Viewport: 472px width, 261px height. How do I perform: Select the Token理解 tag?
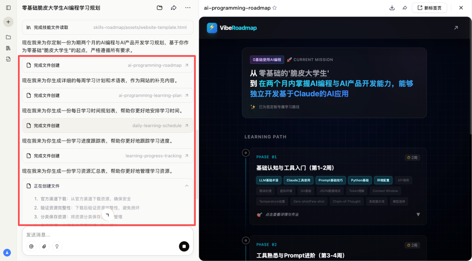pos(357,191)
